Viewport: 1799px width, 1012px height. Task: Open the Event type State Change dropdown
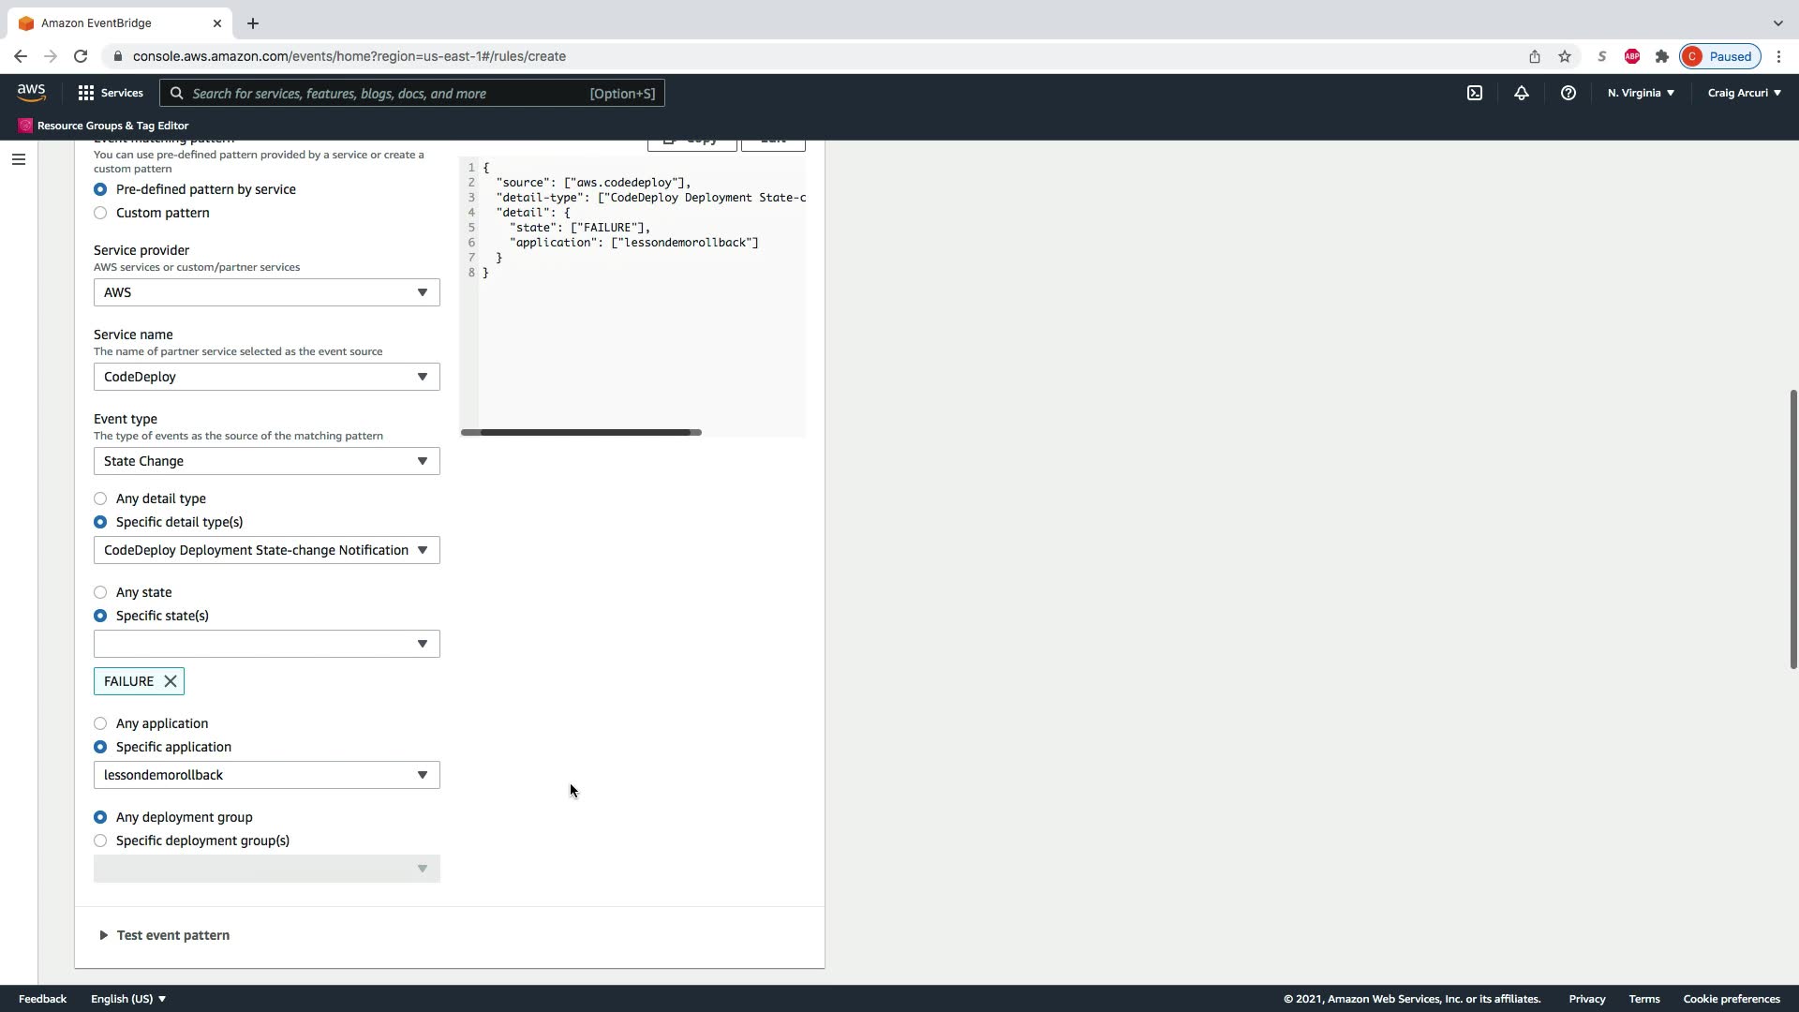[266, 461]
